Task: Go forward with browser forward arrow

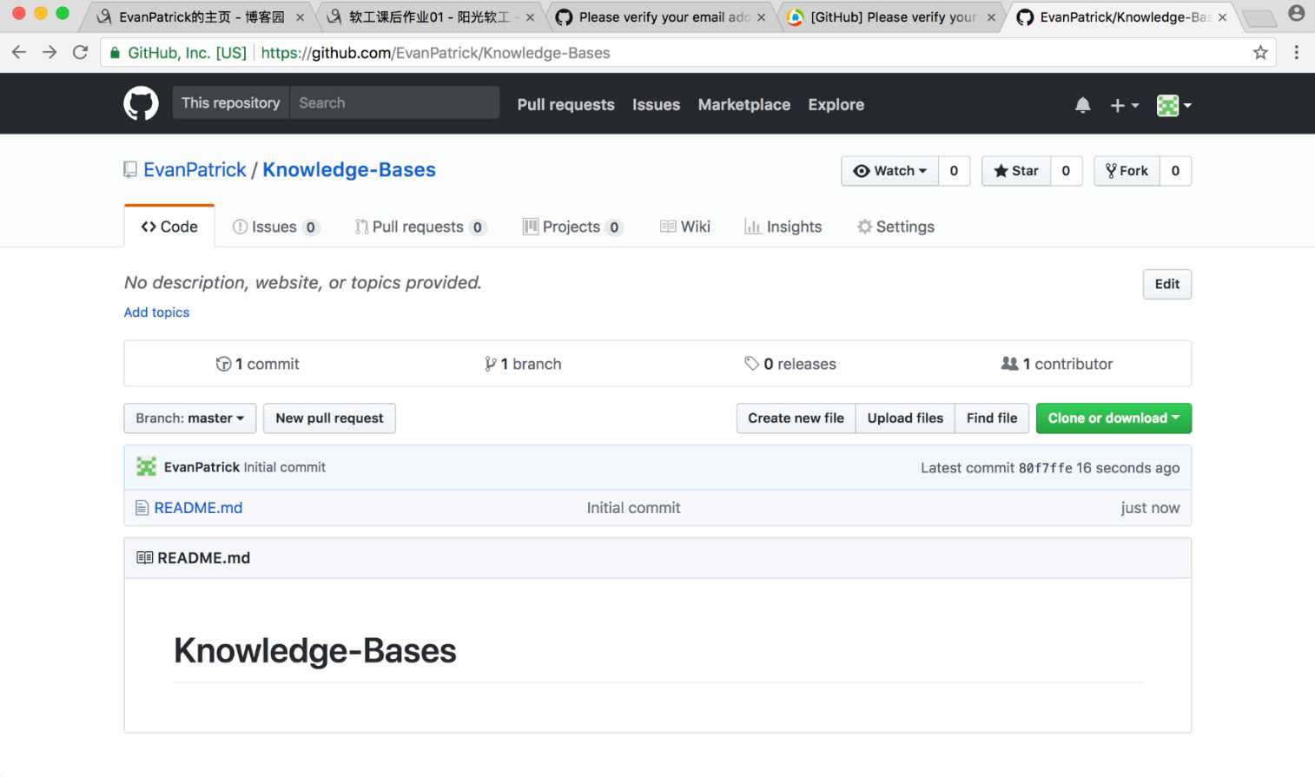Action: pos(50,52)
